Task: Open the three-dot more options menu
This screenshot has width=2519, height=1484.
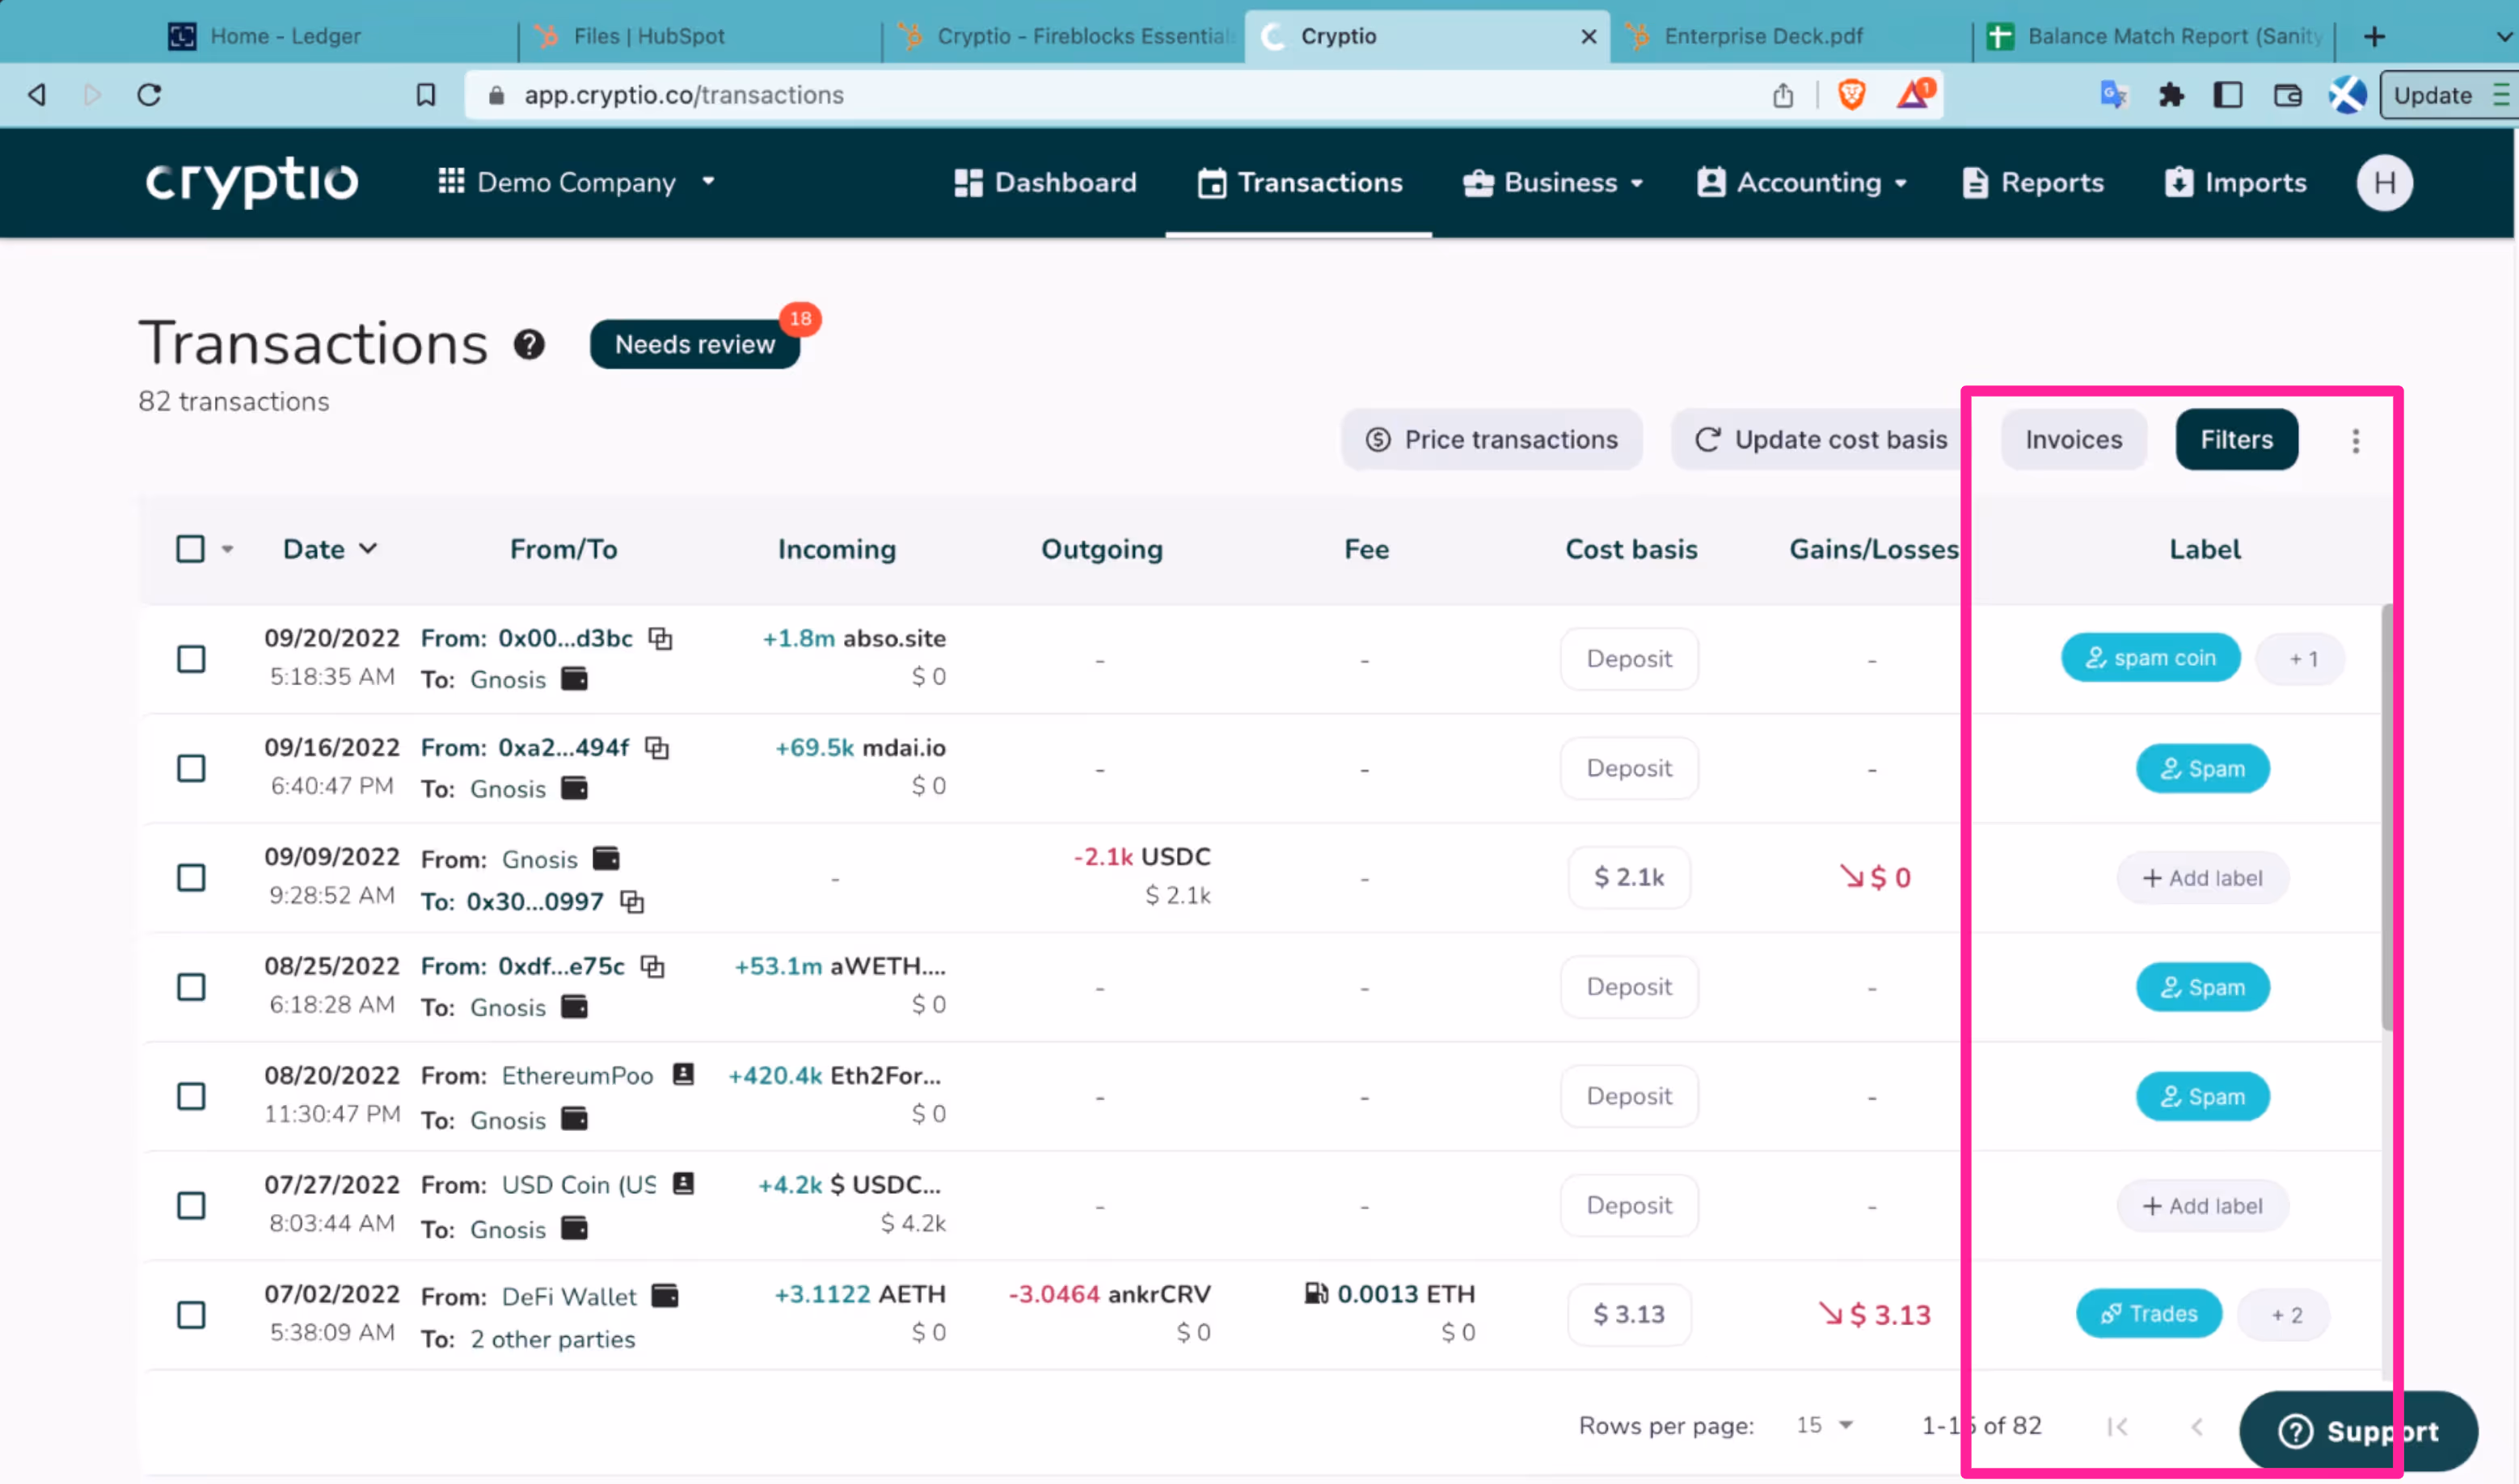Action: (x=2356, y=441)
